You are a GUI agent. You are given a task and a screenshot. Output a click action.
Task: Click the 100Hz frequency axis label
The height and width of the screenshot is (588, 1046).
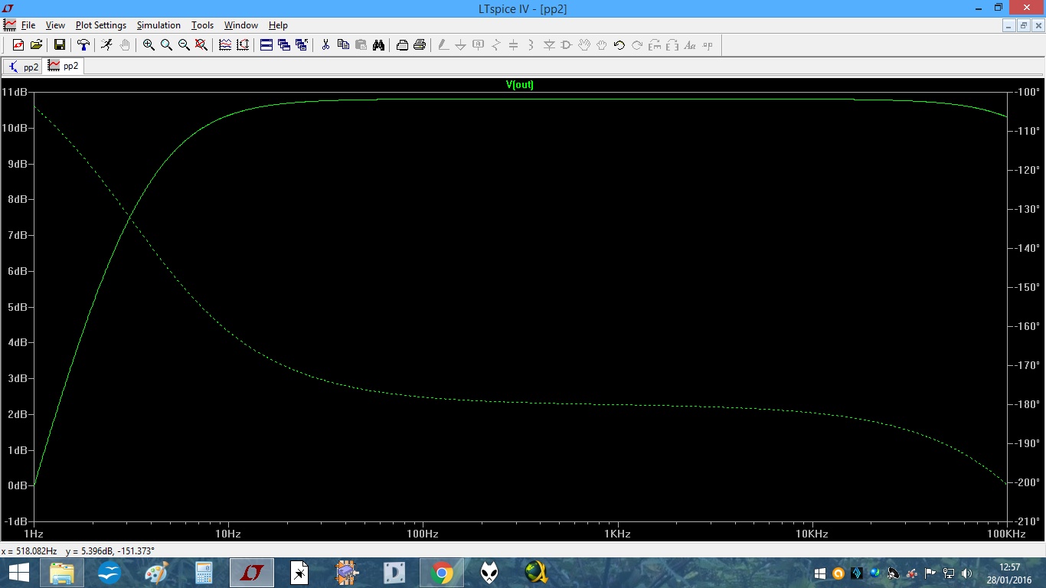click(x=422, y=534)
